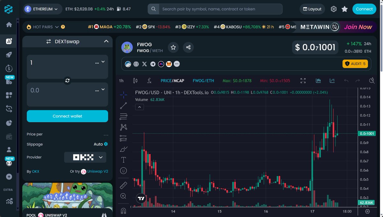Swap the DEXTswap token direction
Screen dimensions: 383x217
tap(67, 81)
